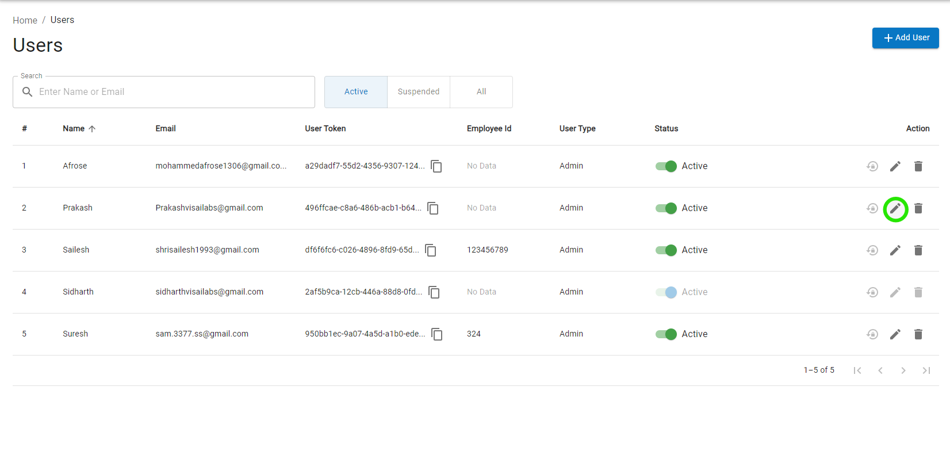Click edit pencil for Prakash

point(895,208)
